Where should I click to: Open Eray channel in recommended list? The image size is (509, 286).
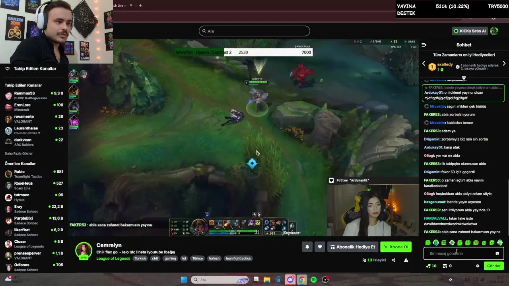point(34,209)
